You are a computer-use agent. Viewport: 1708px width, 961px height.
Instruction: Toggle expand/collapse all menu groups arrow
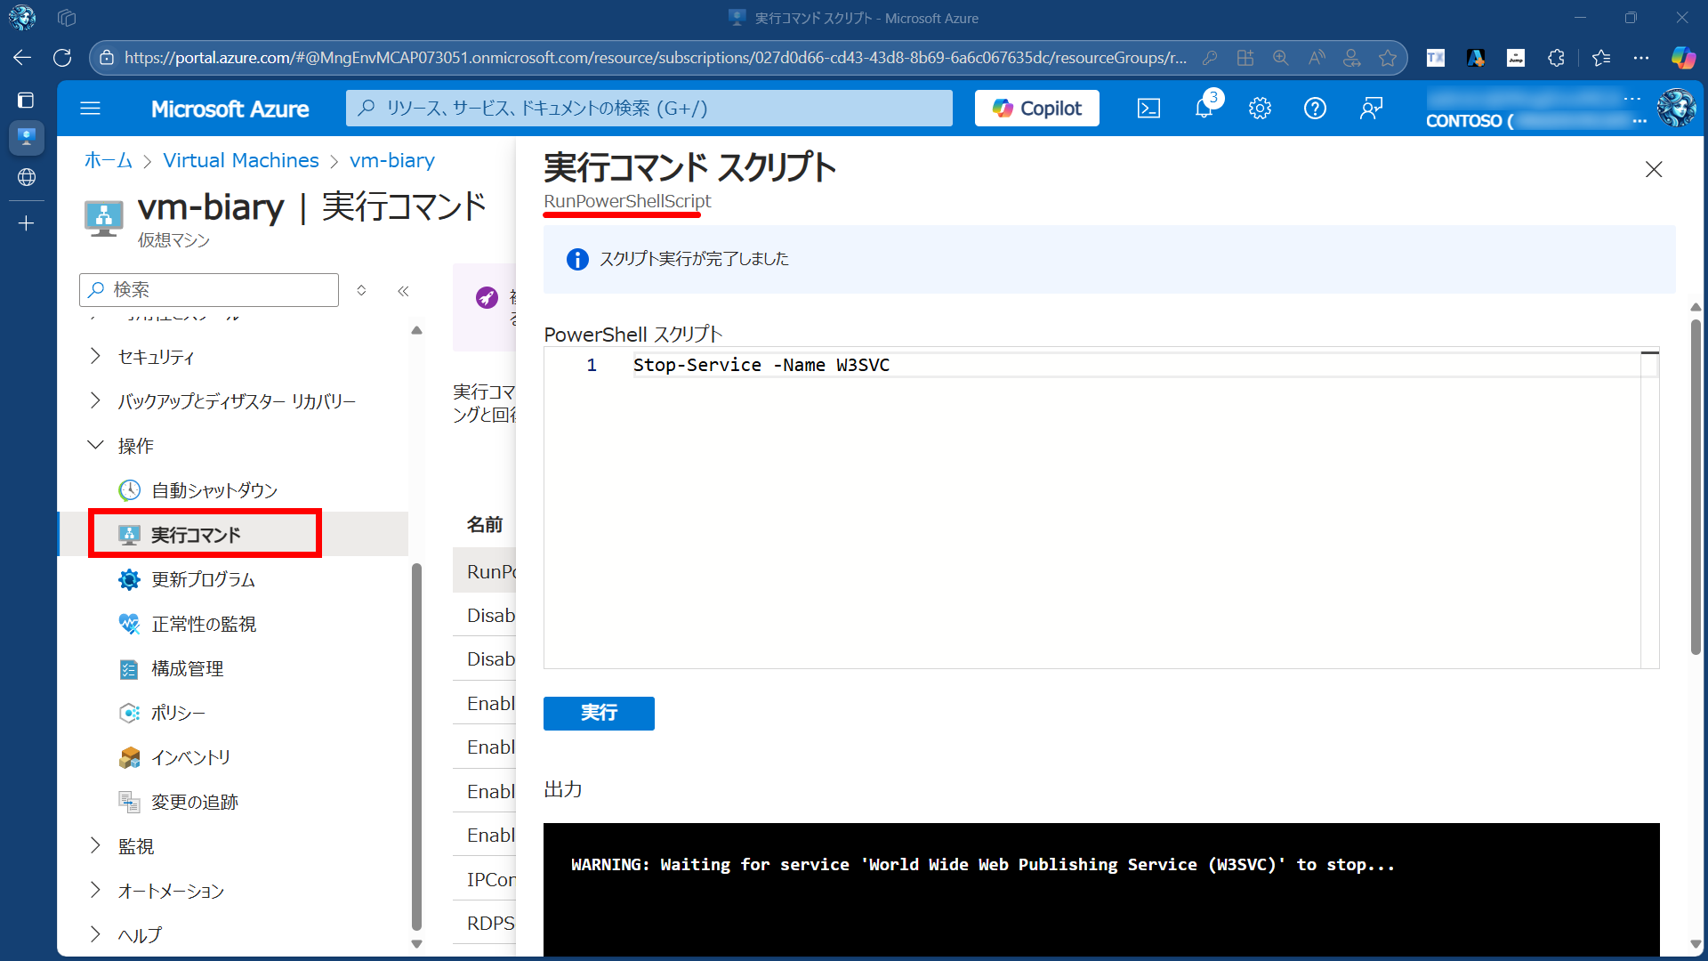(361, 290)
